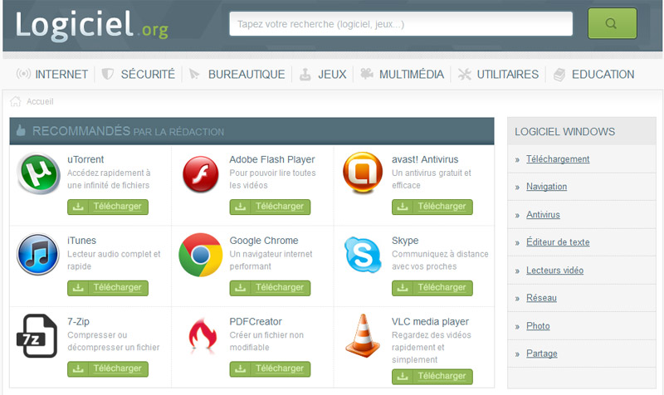This screenshot has width=664, height=395.
Task: Click the avast! Antivirus title
Action: (425, 159)
